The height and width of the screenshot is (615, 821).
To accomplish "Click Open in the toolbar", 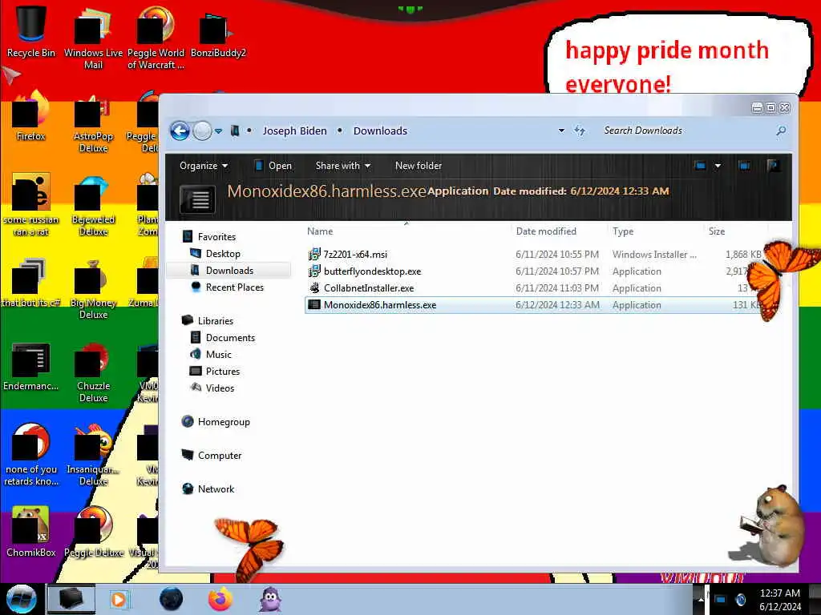I will tap(273, 166).
